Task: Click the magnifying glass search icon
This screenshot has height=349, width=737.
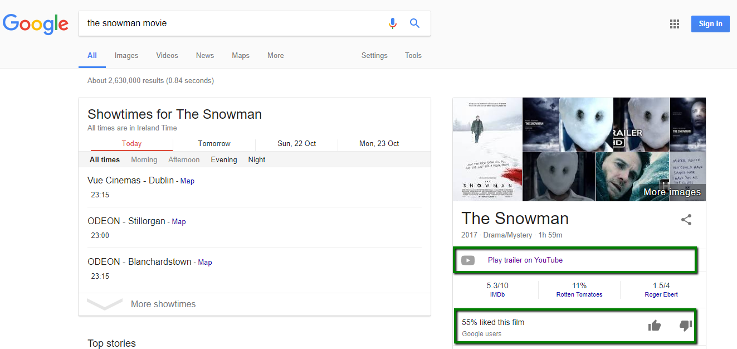Action: click(x=414, y=23)
